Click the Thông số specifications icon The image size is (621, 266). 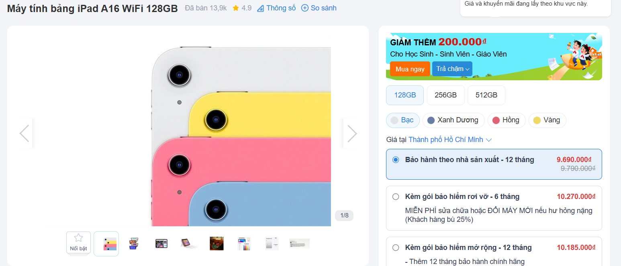260,8
